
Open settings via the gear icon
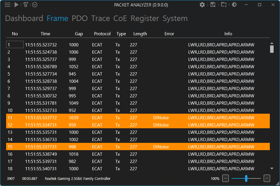pyautogui.click(x=202, y=5)
